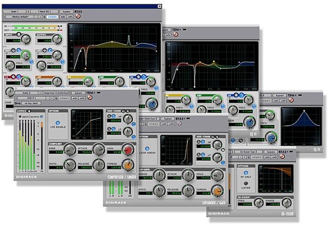Click copy settings icon in Compressor preset row
The image size is (328, 229).
[56, 98]
